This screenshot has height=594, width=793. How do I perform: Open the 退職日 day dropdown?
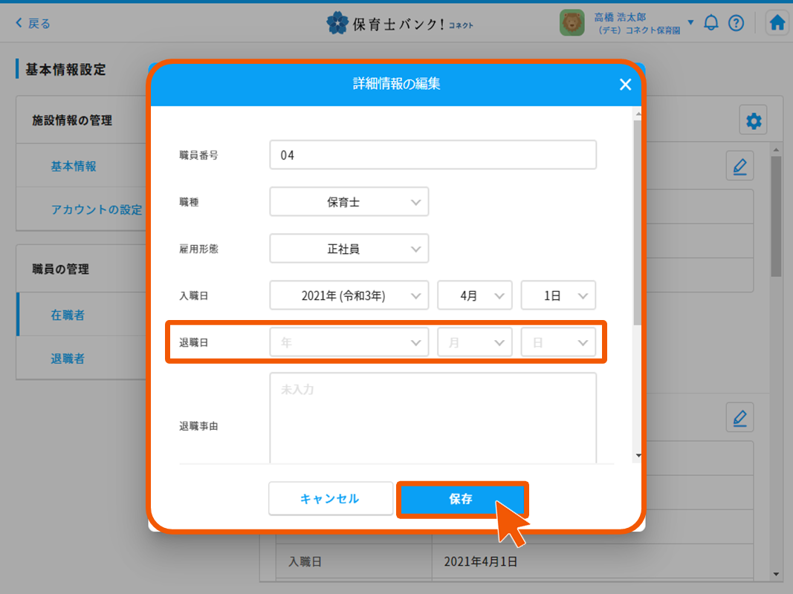(x=557, y=343)
